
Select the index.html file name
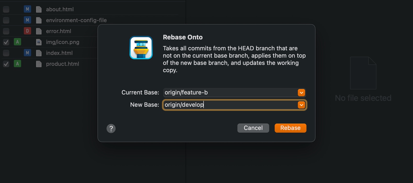click(x=59, y=53)
